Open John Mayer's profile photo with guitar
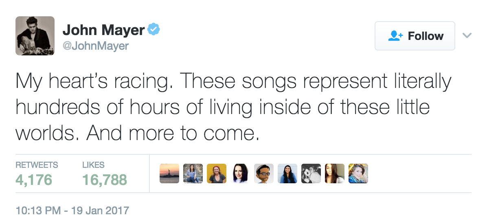 [35, 36]
